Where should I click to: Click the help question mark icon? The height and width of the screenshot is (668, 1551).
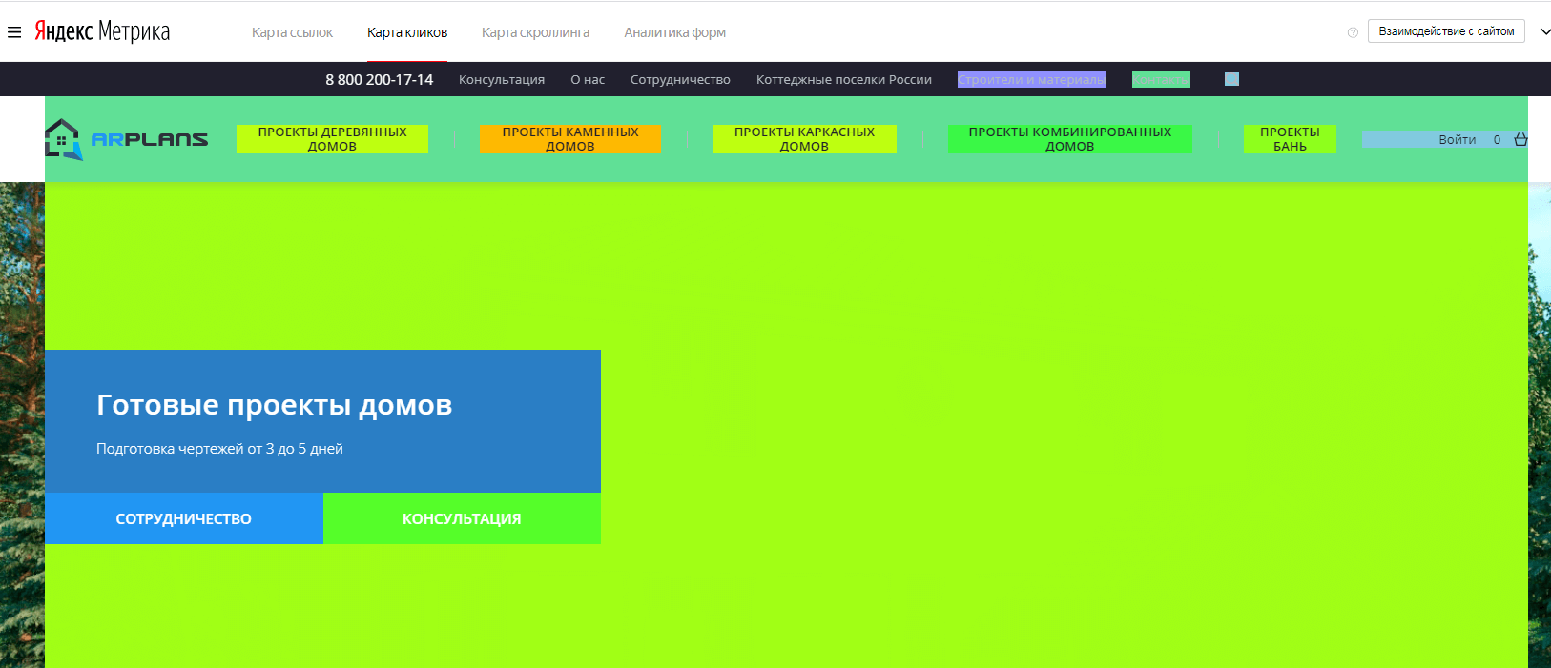click(1353, 32)
